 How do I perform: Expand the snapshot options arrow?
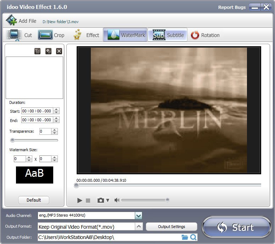click(x=108, y=200)
